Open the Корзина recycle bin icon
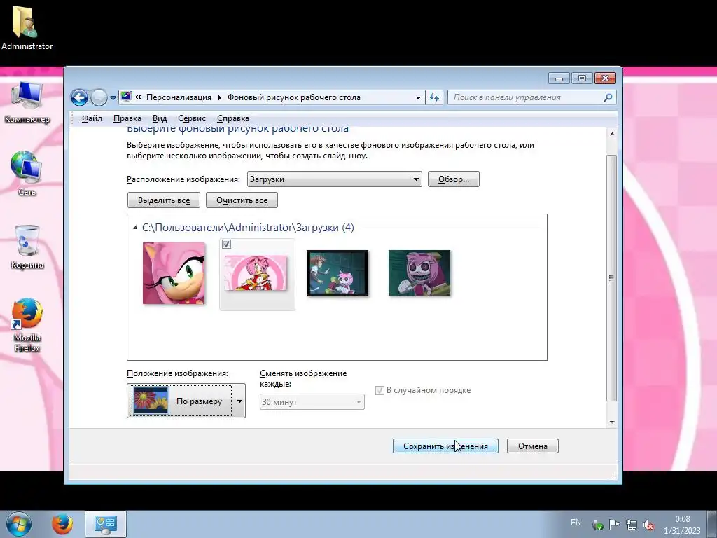This screenshot has height=538, width=717. (27, 247)
